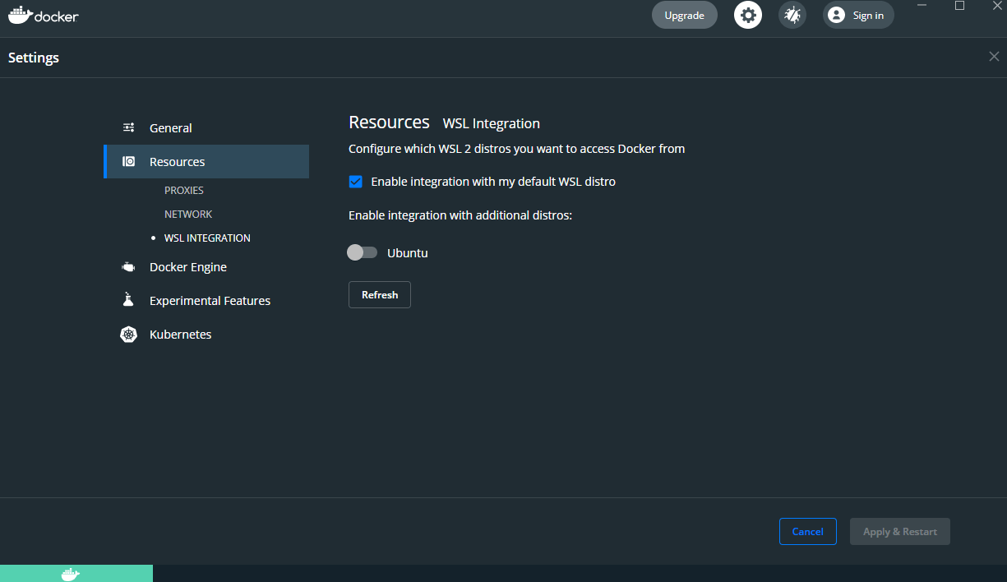Select the Experimental Features flask icon
This screenshot has width=1007, height=582.
[128, 300]
